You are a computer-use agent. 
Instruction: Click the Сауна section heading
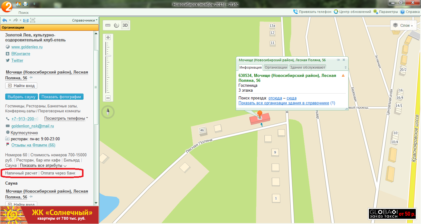click(11, 183)
